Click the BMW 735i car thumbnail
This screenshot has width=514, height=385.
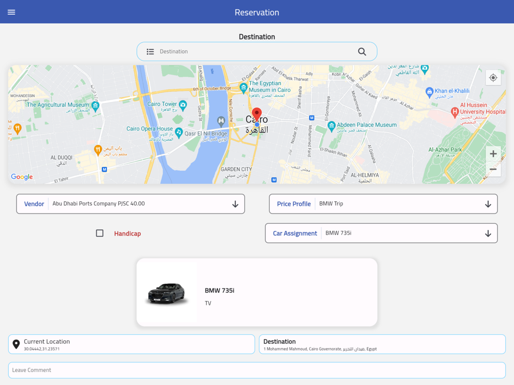pos(167,294)
